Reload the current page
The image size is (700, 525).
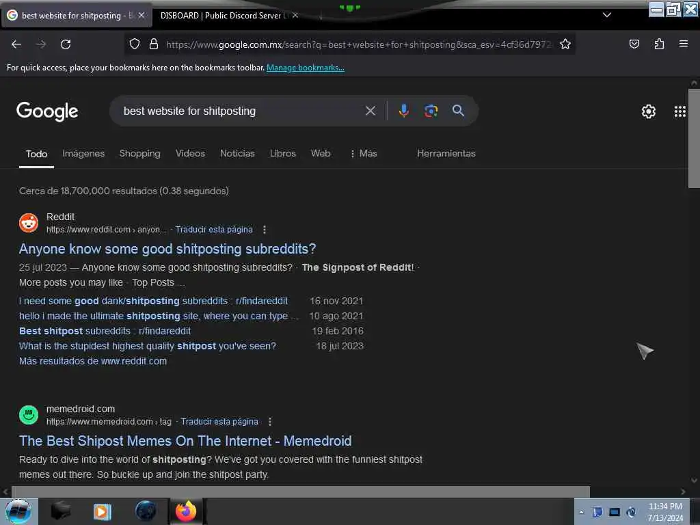click(66, 44)
